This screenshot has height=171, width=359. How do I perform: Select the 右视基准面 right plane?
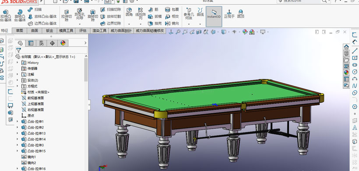33,110
